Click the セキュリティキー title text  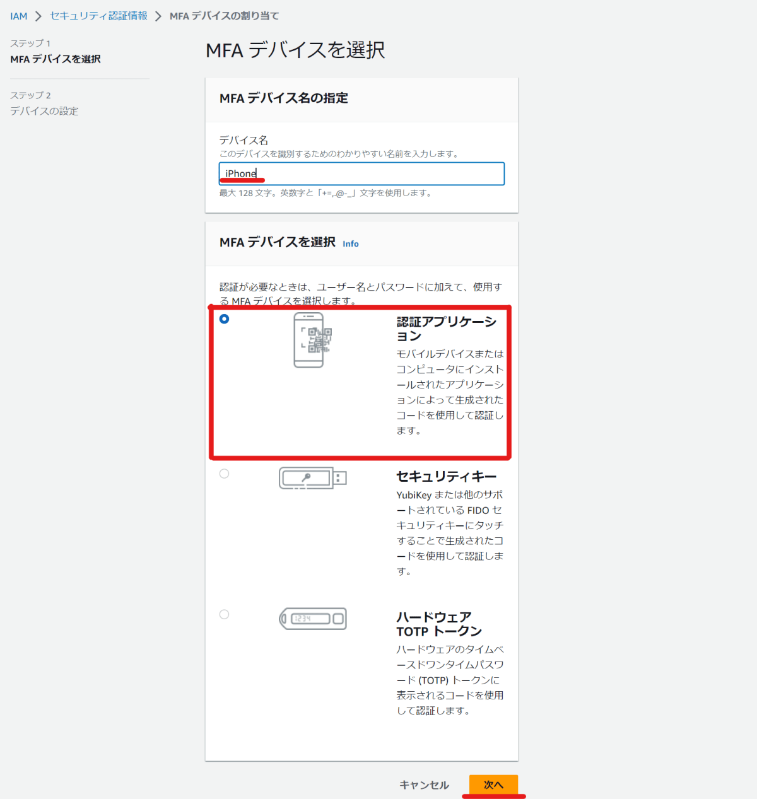447,477
